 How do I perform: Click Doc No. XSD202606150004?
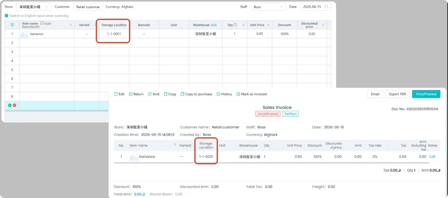pos(415,109)
